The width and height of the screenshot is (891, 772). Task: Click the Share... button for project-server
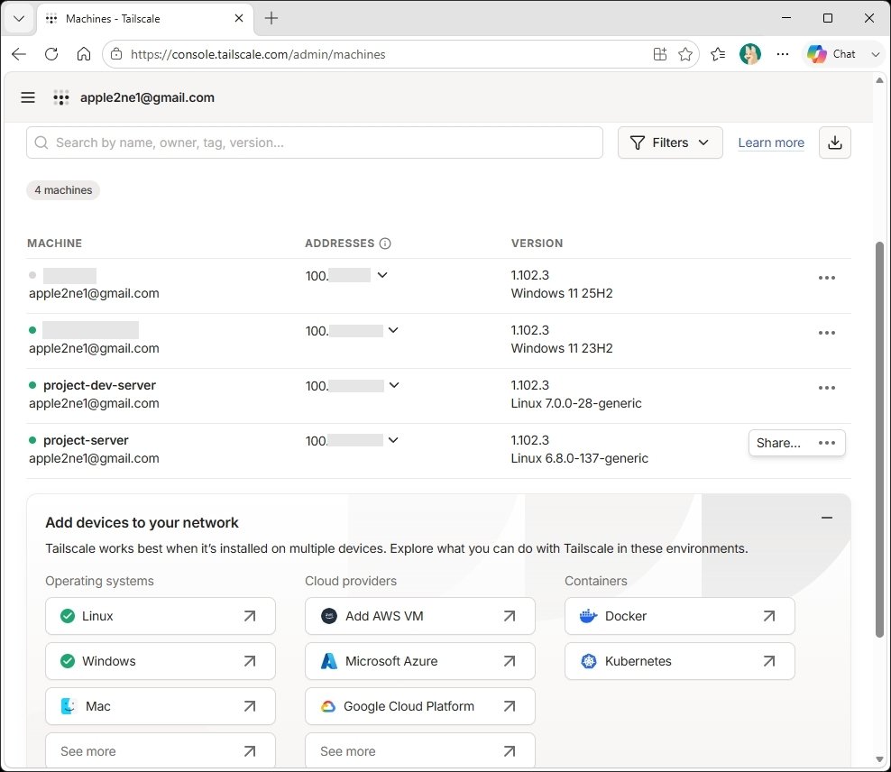[x=778, y=443]
